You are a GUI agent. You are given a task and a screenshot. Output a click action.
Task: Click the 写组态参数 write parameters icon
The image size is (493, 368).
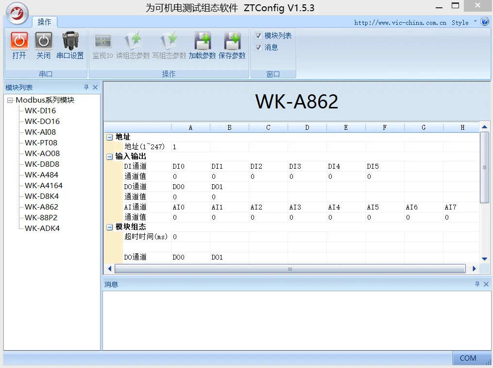tap(169, 41)
